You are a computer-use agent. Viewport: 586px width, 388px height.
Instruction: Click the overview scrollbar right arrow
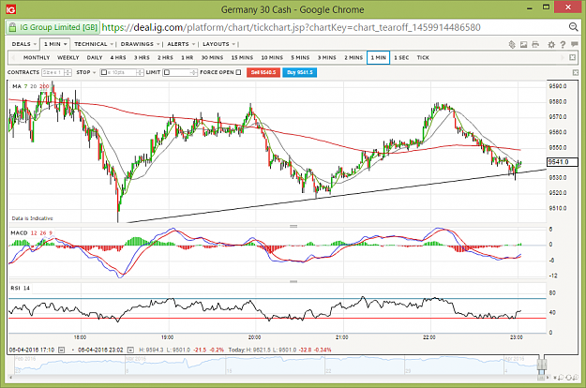tap(548, 378)
